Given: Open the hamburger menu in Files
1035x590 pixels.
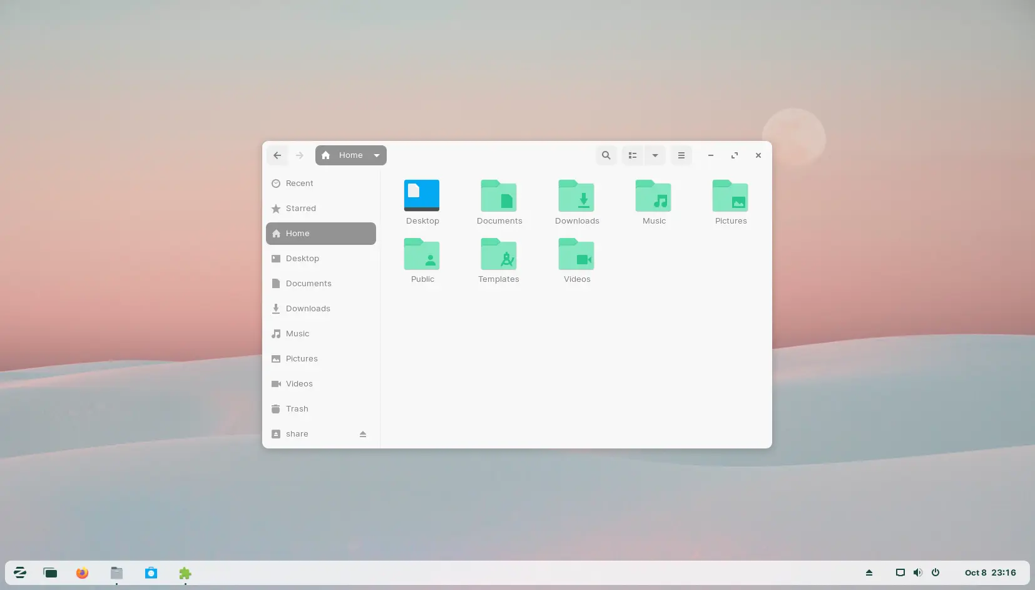Looking at the screenshot, I should coord(681,155).
